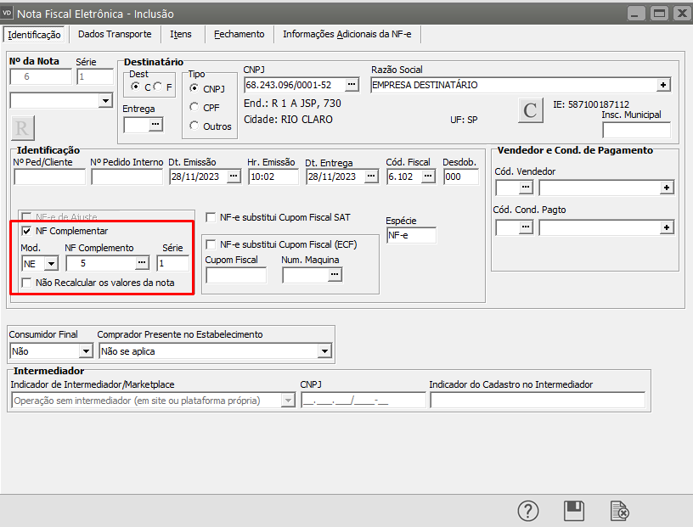This screenshot has height=527, width=693.
Task: Switch to Dados Transporte tab
Action: tap(115, 34)
